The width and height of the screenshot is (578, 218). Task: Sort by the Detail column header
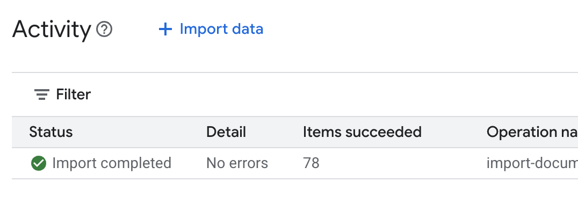226,132
